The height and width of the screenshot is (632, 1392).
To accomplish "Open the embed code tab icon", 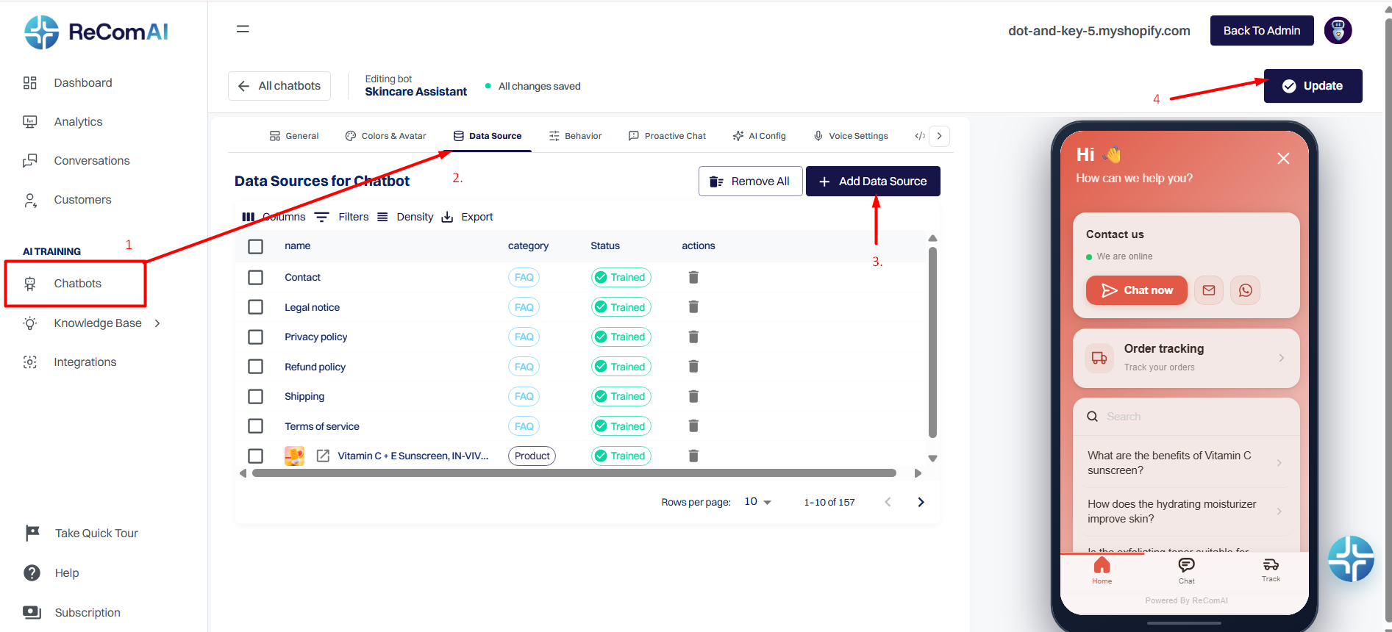I will pos(919,136).
